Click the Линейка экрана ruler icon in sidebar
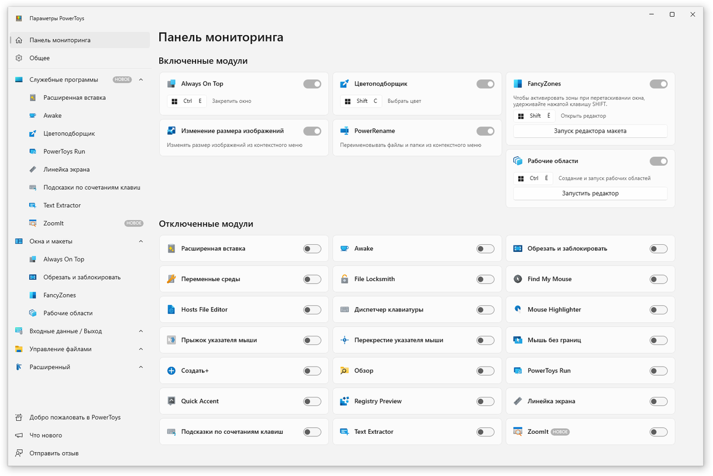713x476 pixels. (32, 169)
